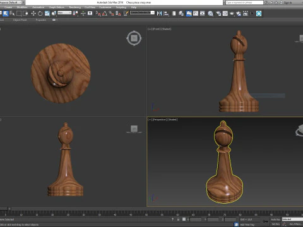This screenshot has width=303, height=227.
Task: Click the Render Production teapot icon
Action: tap(232, 13)
